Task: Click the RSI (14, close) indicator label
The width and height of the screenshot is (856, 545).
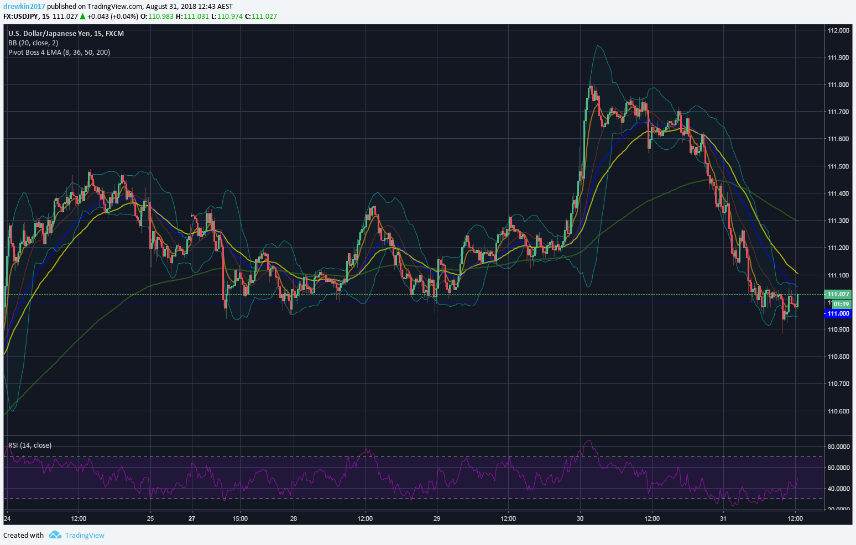Action: tap(30, 446)
